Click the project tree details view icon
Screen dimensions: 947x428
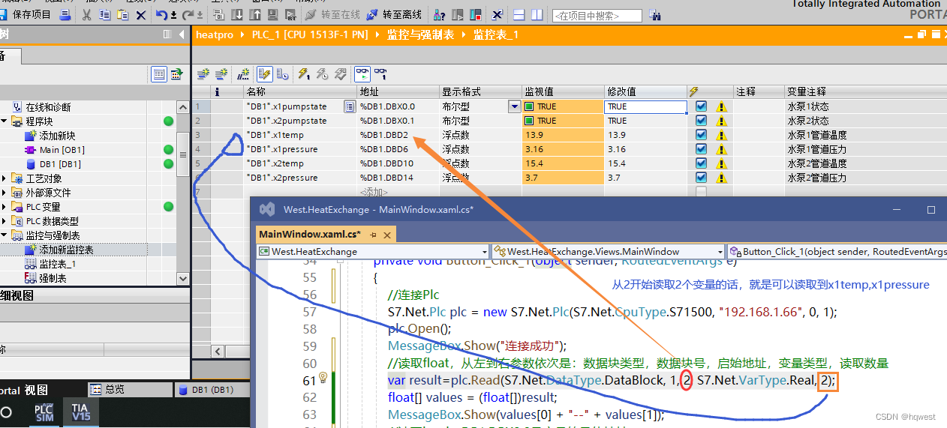tap(158, 73)
